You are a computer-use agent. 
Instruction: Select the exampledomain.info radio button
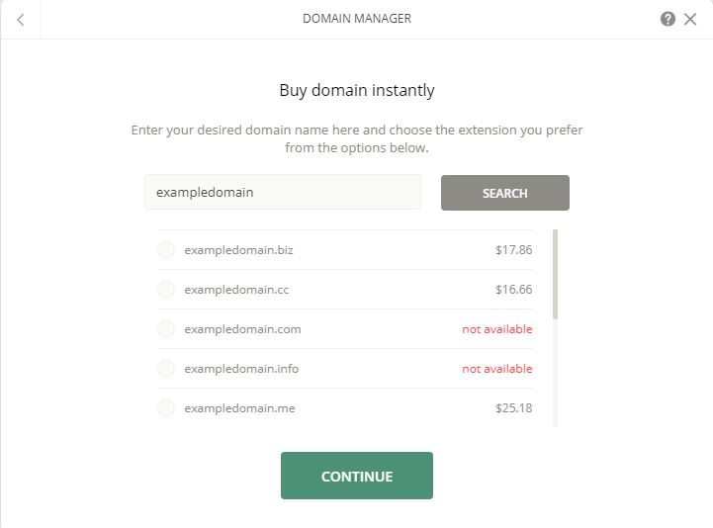coord(166,369)
